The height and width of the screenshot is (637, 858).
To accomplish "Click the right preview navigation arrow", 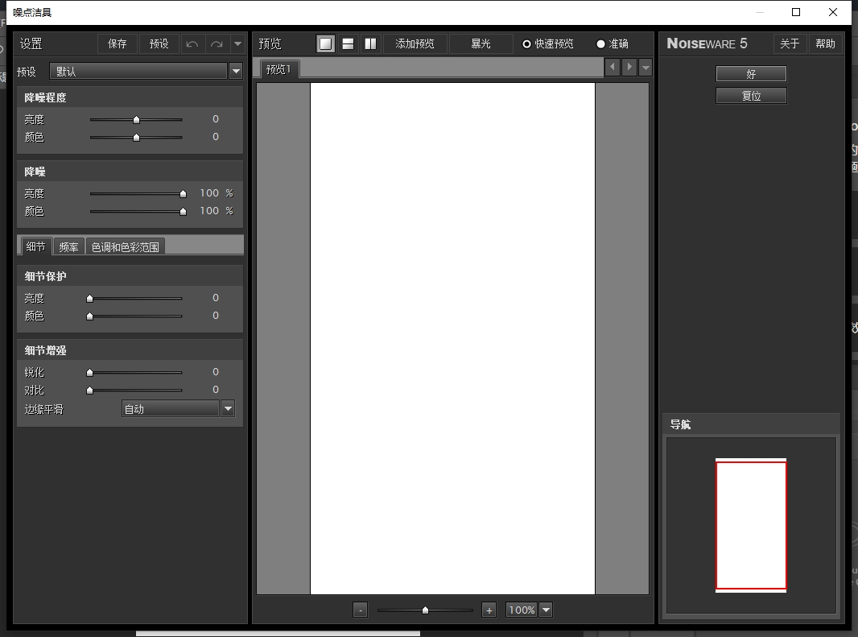I will 628,68.
